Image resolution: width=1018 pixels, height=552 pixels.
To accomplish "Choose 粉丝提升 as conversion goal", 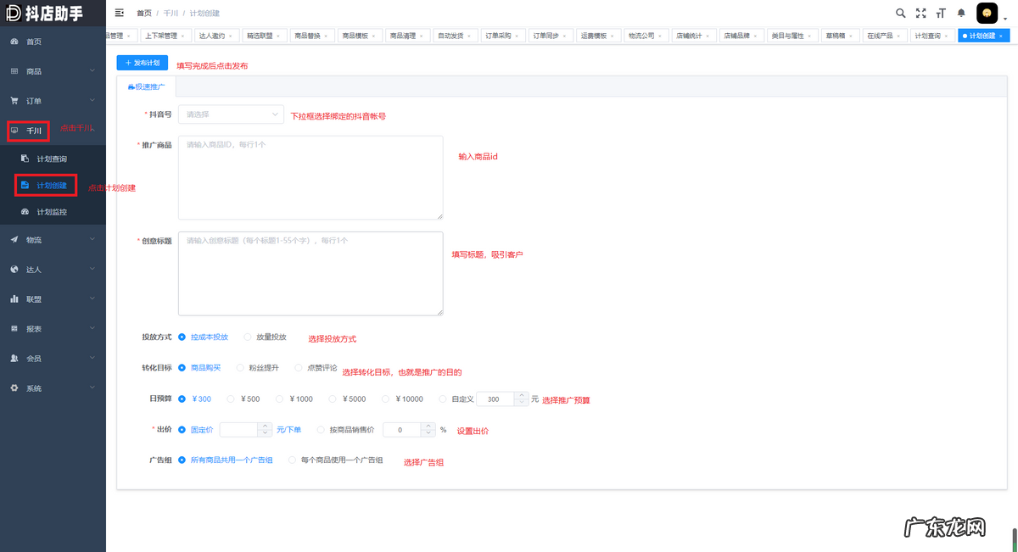I will pyautogui.click(x=240, y=368).
